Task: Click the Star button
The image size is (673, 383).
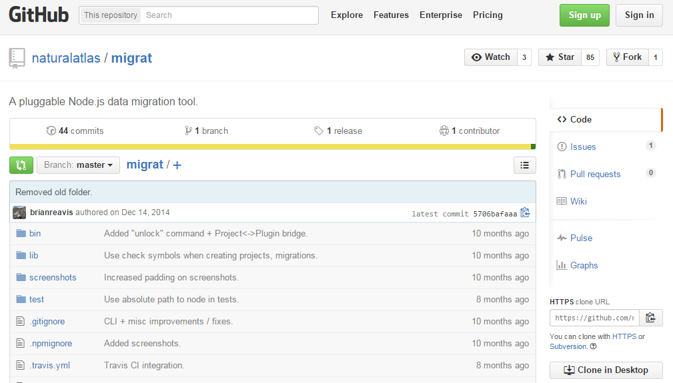Action: point(560,57)
